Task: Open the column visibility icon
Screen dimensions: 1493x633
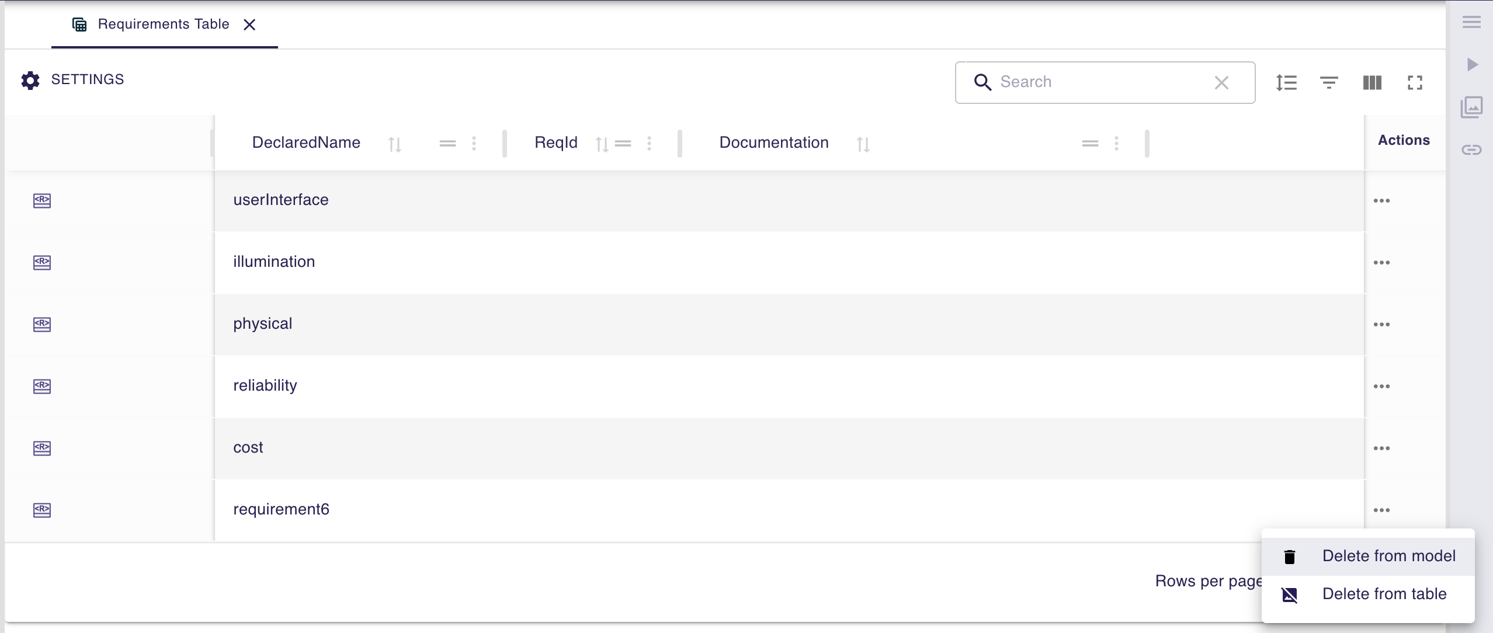Action: point(1372,82)
